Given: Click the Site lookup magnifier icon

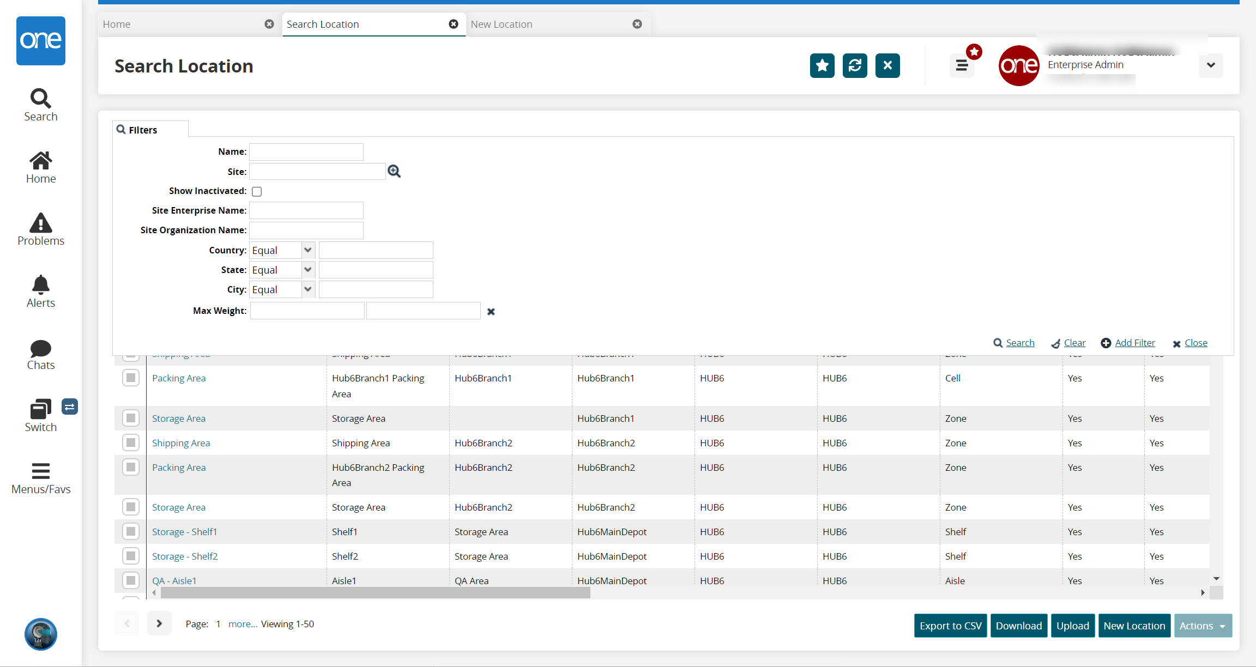Looking at the screenshot, I should click(394, 172).
